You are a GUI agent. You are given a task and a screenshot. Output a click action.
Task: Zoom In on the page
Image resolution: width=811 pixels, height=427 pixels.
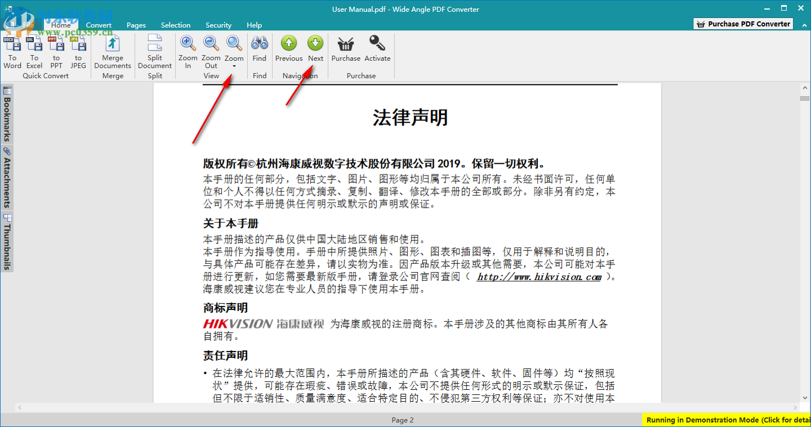pyautogui.click(x=188, y=51)
